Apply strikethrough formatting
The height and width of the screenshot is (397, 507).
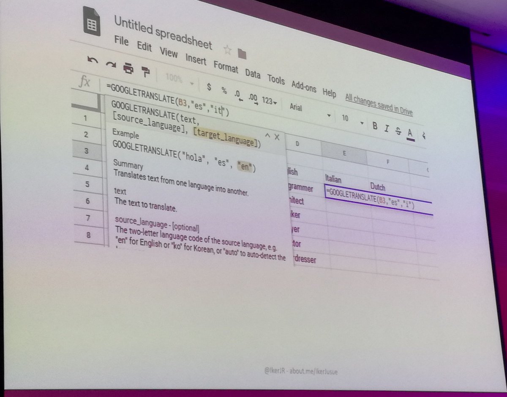point(398,131)
